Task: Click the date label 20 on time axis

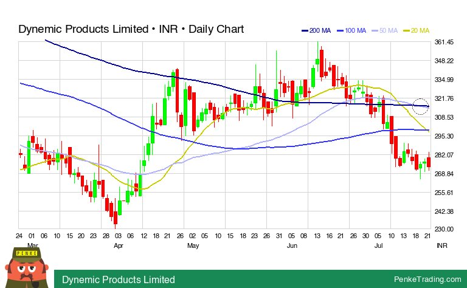Action: click(81, 236)
